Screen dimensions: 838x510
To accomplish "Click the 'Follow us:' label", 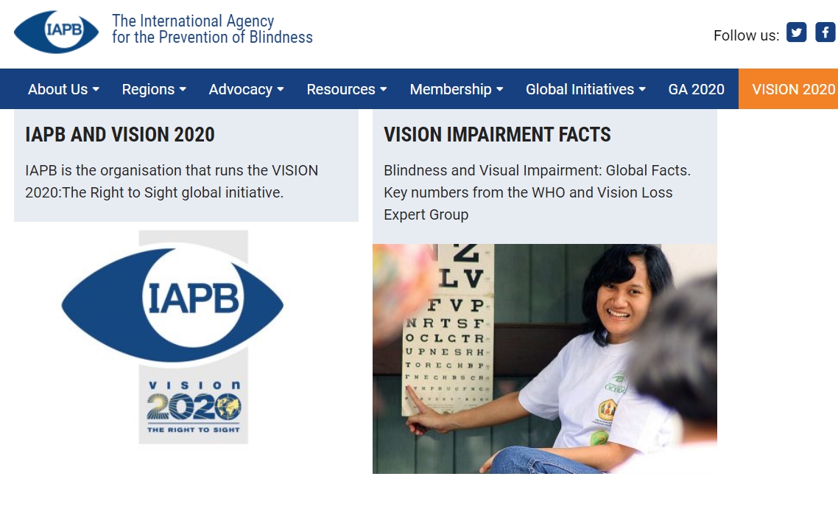I will 746,35.
